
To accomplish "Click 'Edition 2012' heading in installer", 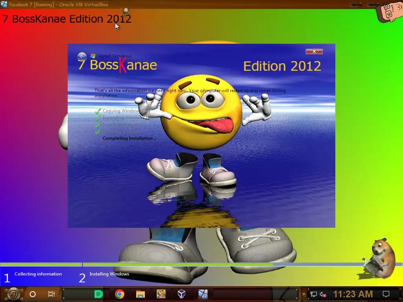I will coord(282,66).
